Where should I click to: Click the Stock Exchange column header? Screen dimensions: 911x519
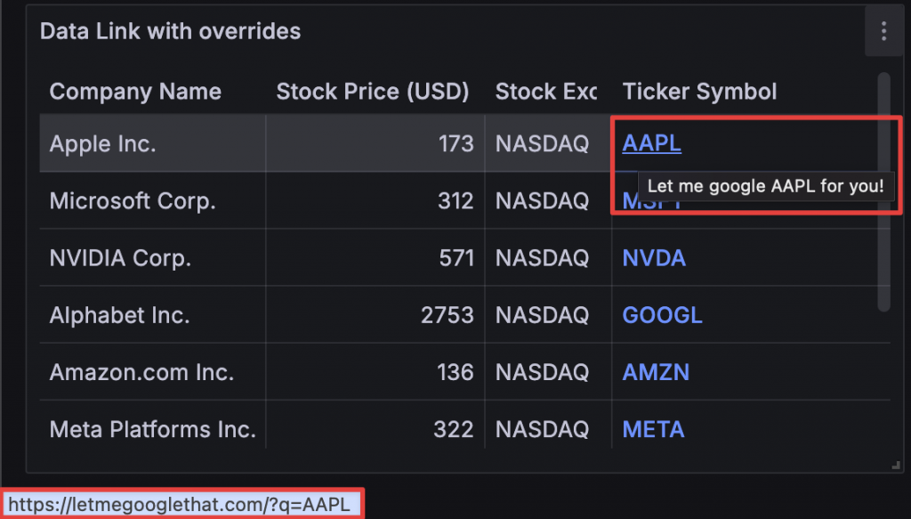(545, 92)
